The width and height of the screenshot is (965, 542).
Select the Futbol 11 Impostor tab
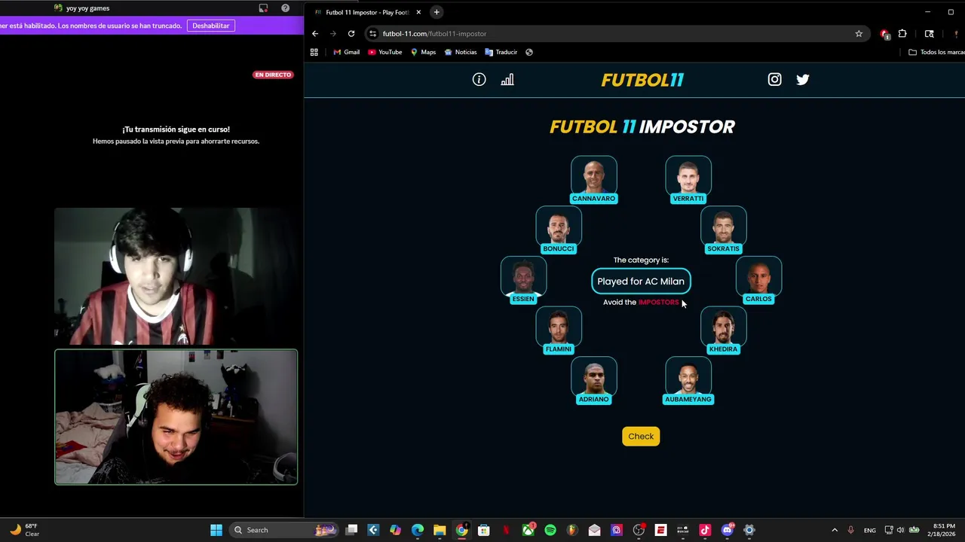(x=367, y=12)
